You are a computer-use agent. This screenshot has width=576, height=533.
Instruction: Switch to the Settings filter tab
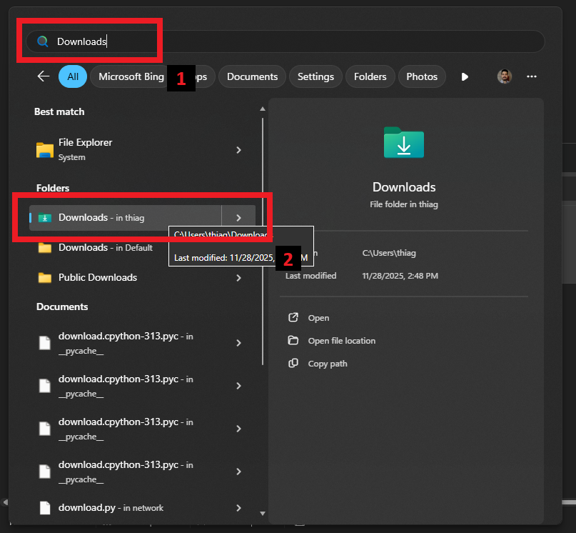(315, 76)
